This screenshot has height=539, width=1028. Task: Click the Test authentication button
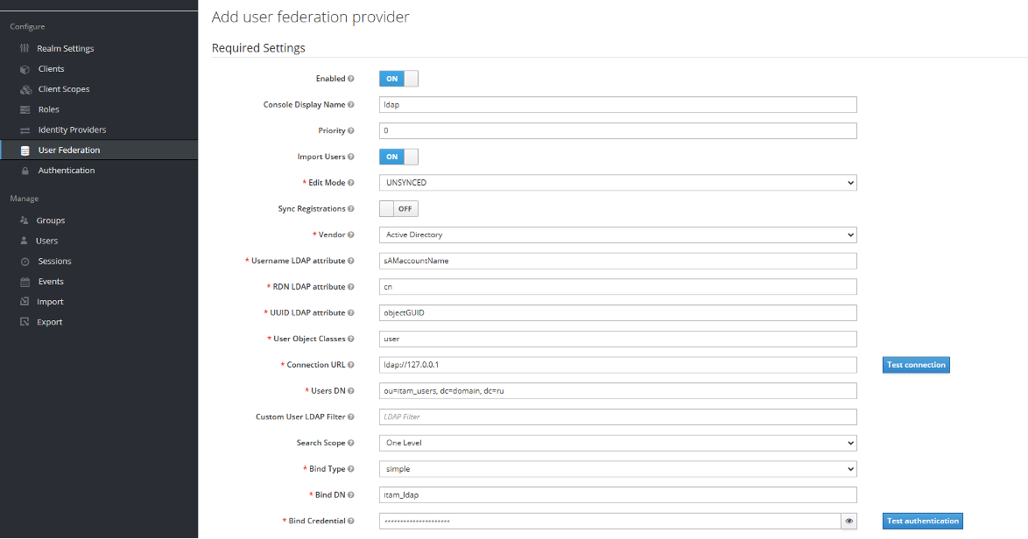(x=922, y=521)
